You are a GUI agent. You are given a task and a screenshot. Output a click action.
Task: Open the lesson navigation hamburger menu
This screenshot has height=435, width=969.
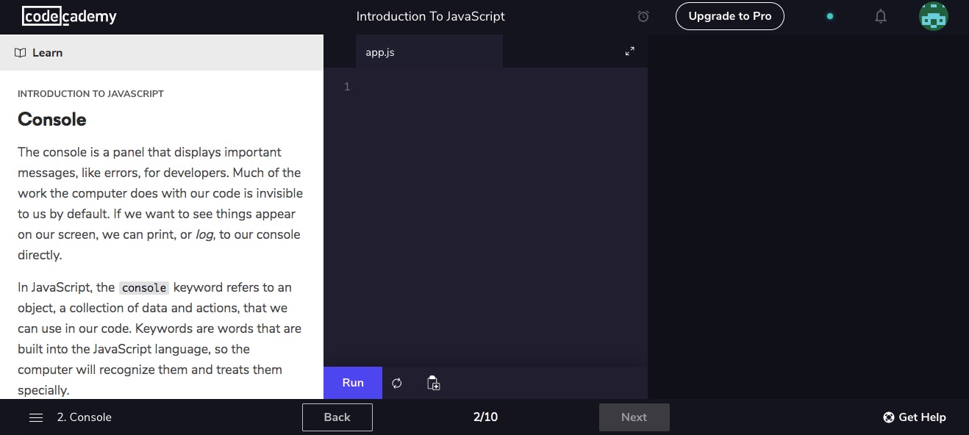(35, 417)
